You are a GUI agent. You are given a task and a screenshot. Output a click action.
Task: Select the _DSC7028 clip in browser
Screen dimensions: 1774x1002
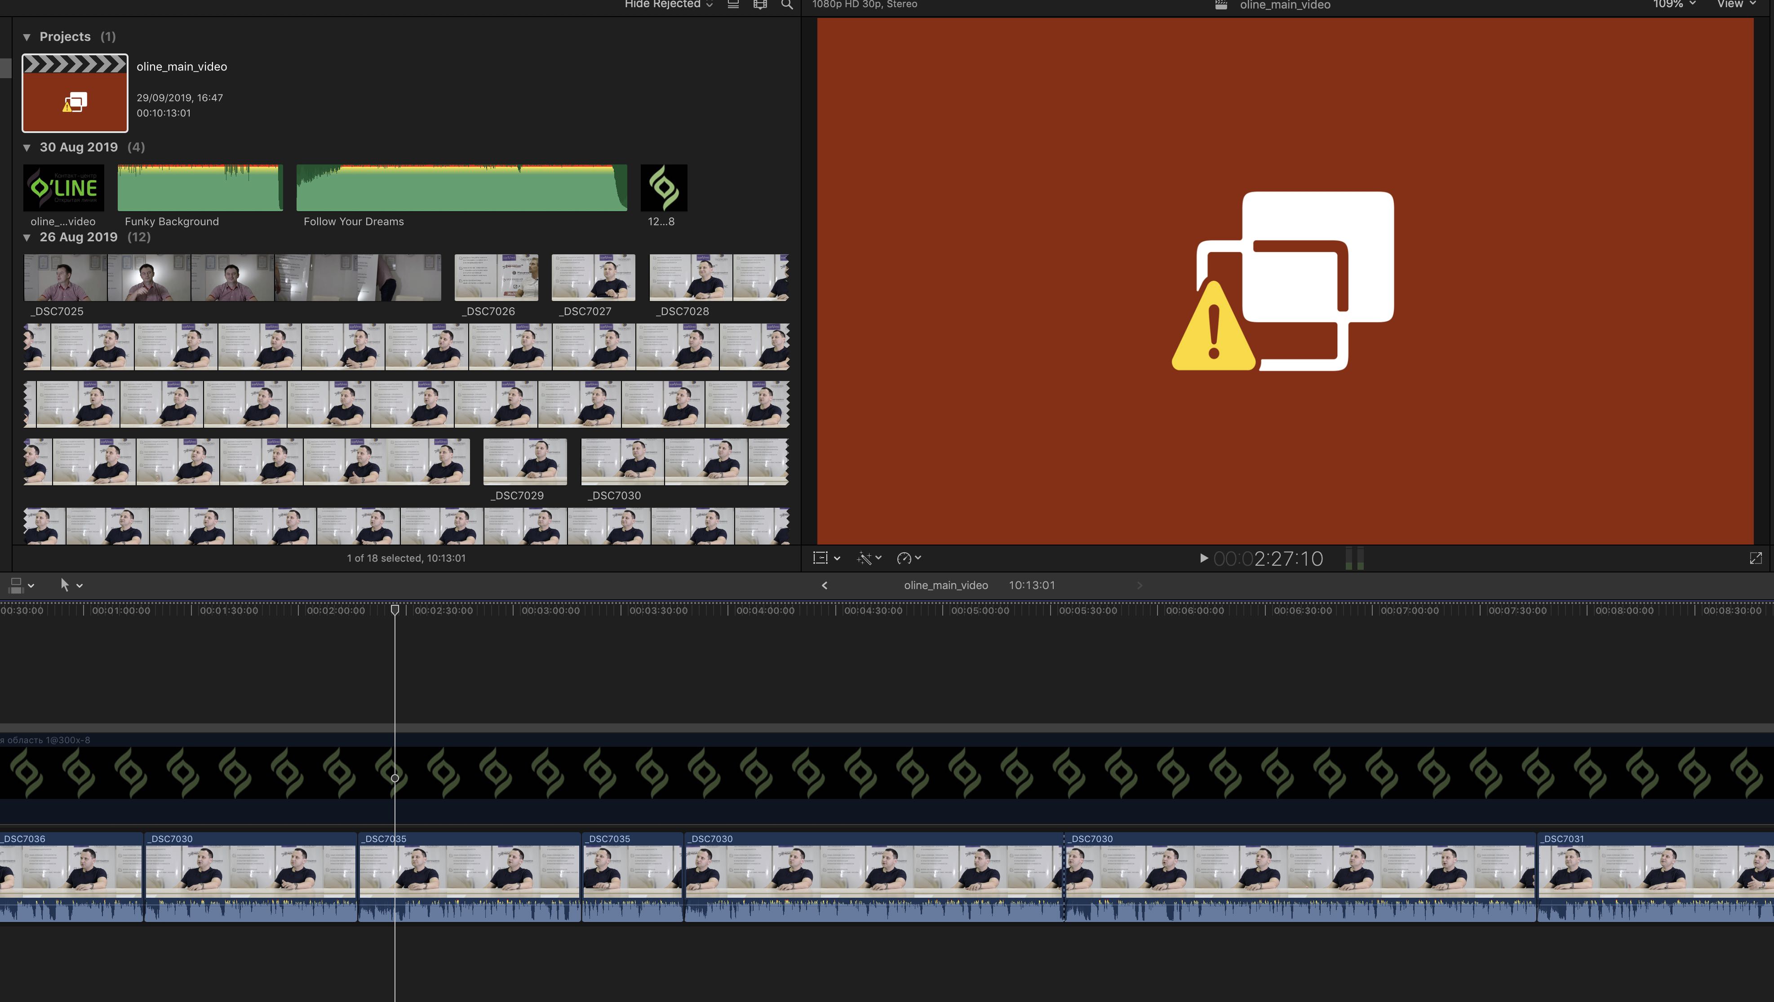[x=719, y=278]
